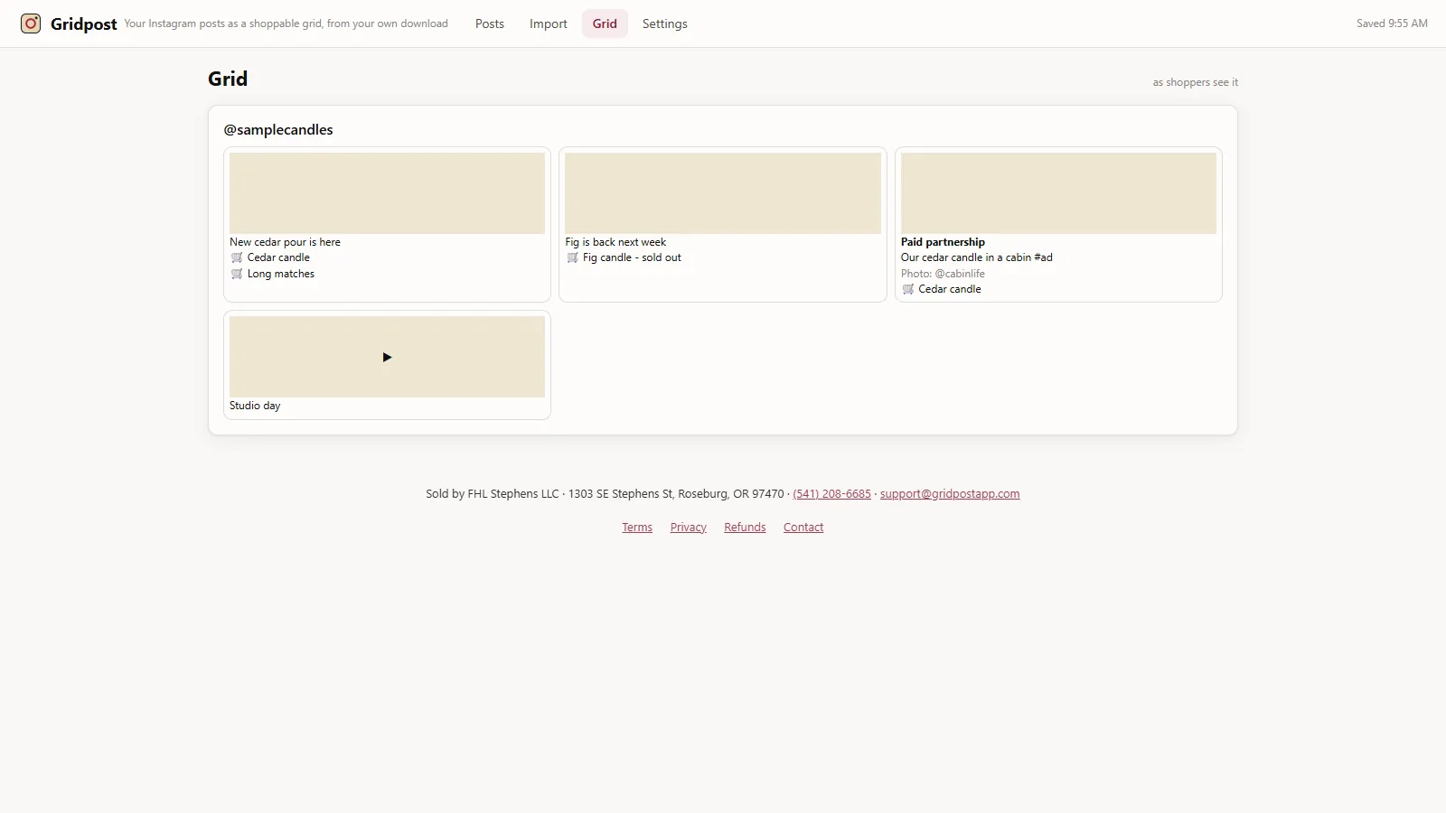Screen dimensions: 1446x813
Task: Open the Contact link
Action: [803, 528]
